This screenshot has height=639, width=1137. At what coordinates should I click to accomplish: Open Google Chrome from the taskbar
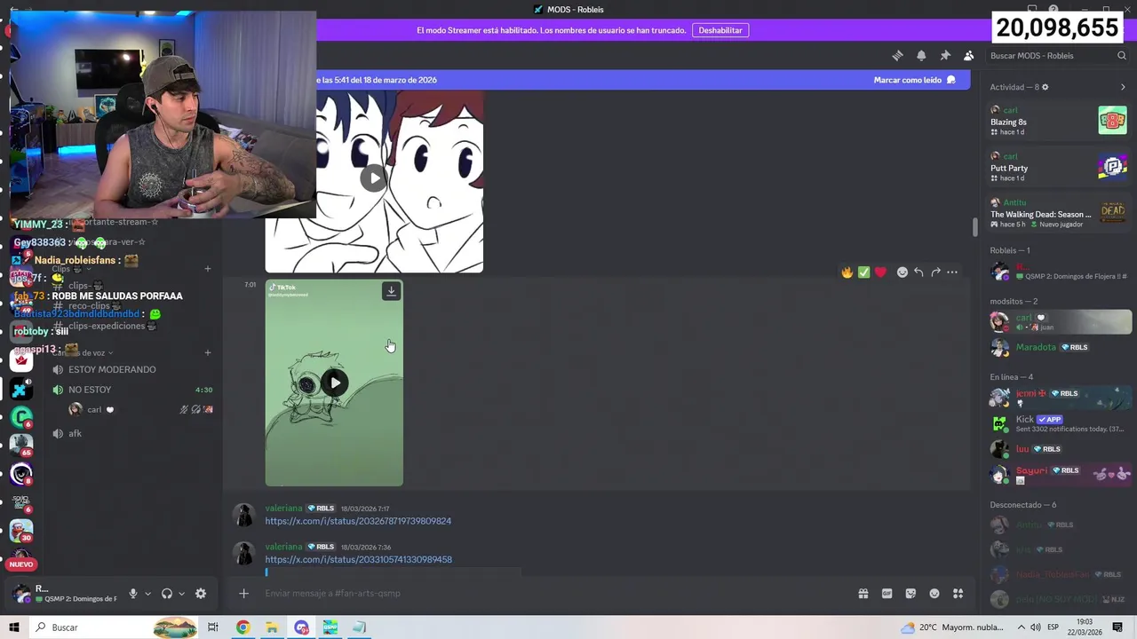coord(243,627)
